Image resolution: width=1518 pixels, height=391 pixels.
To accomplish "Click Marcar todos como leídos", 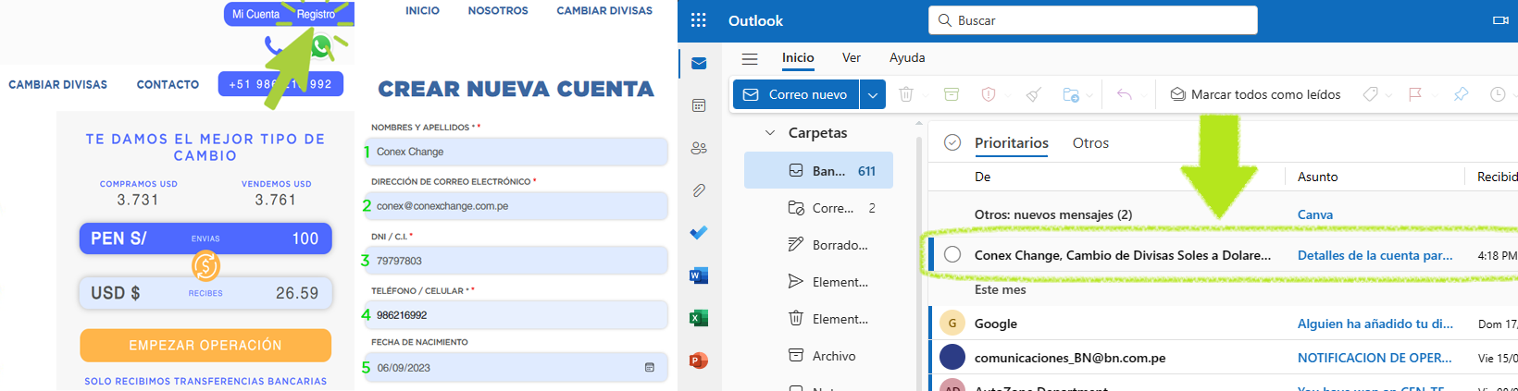I will pos(1255,94).
